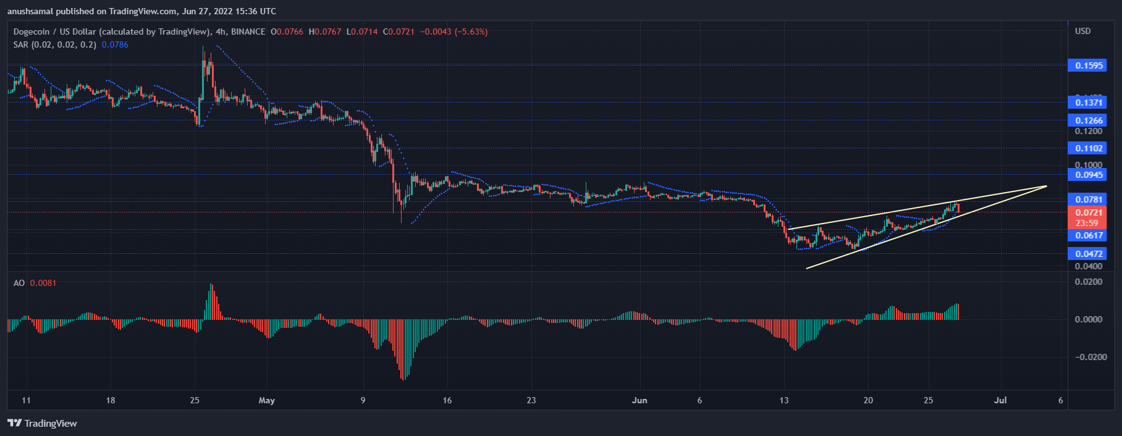Click the Jul label on time axis

click(1000, 400)
